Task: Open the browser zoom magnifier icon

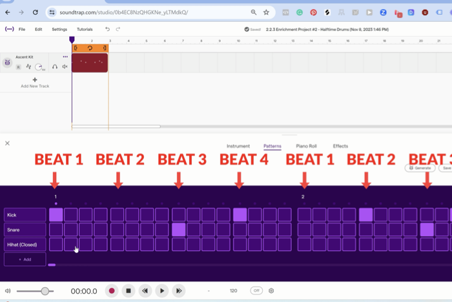Action: [254, 12]
